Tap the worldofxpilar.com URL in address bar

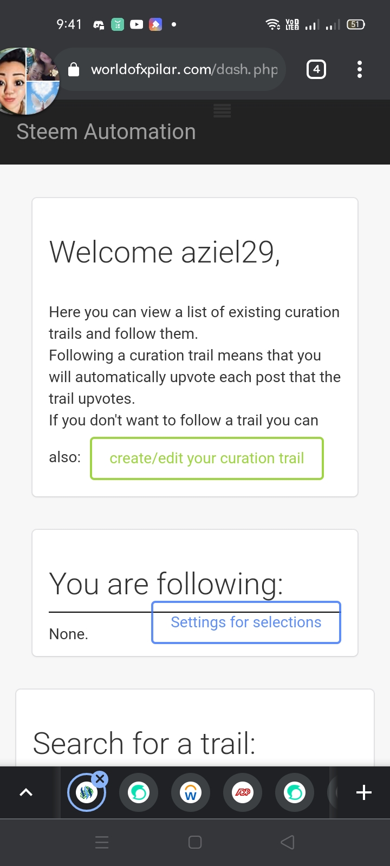pyautogui.click(x=184, y=69)
